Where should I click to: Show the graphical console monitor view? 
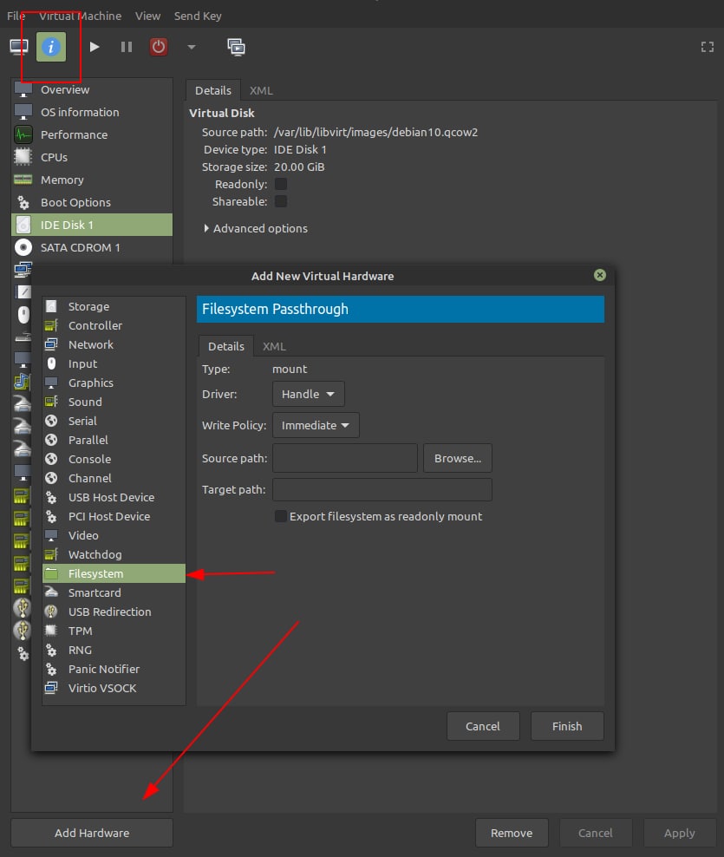point(19,47)
